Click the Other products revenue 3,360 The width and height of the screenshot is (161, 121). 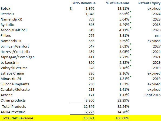pyautogui.click(x=90, y=100)
